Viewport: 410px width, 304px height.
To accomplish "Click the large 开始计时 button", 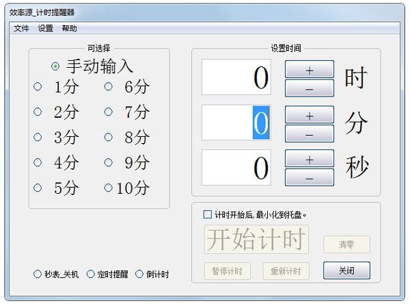I will (x=256, y=240).
